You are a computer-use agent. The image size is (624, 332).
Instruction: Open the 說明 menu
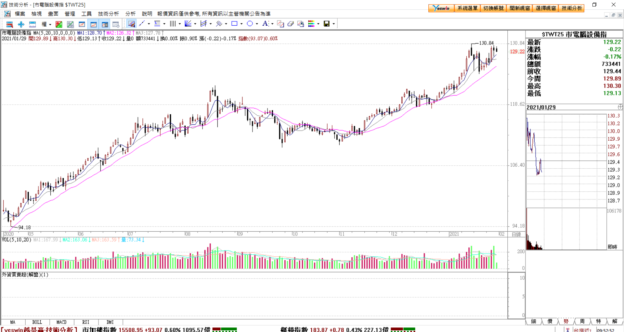[147, 14]
